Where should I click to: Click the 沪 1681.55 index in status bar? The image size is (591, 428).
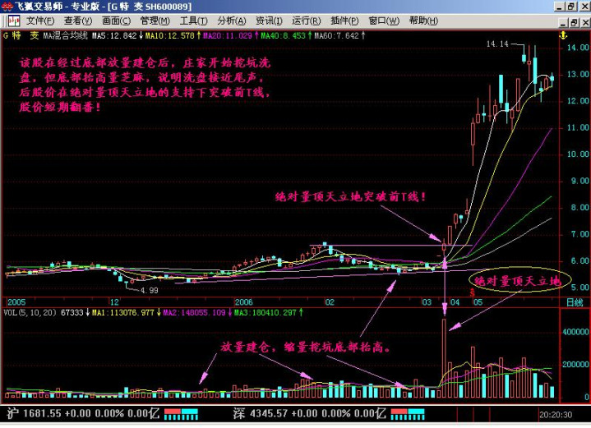[x=82, y=414]
